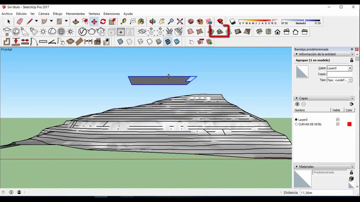Select the Sandbox Flip Edge tool
The width and height of the screenshot is (360, 202).
247,32
